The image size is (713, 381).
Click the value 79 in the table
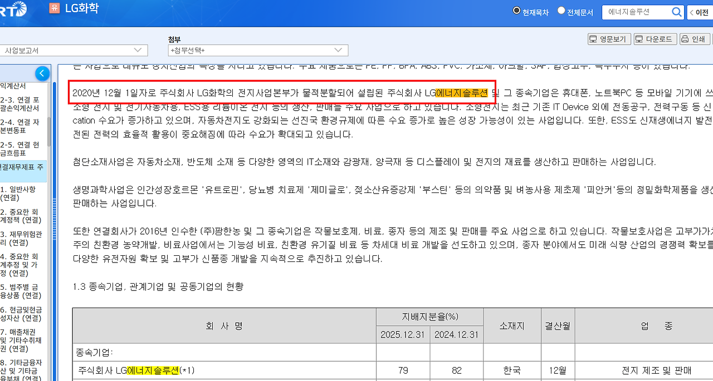(x=403, y=370)
